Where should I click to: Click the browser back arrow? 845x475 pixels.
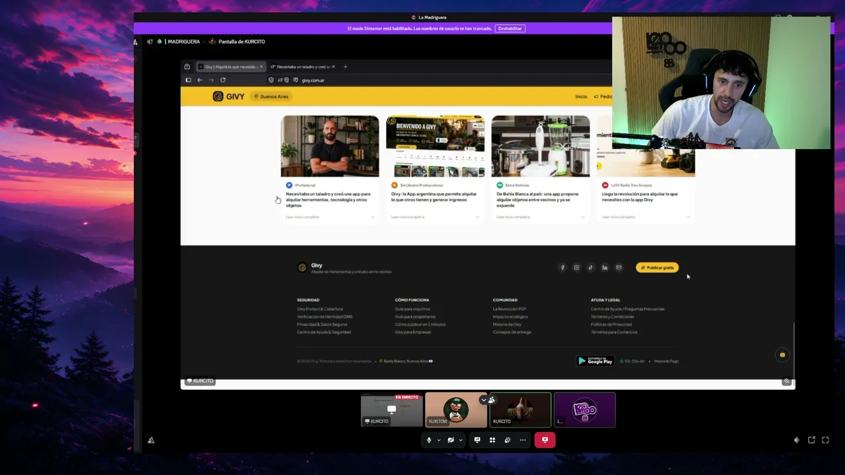point(200,80)
